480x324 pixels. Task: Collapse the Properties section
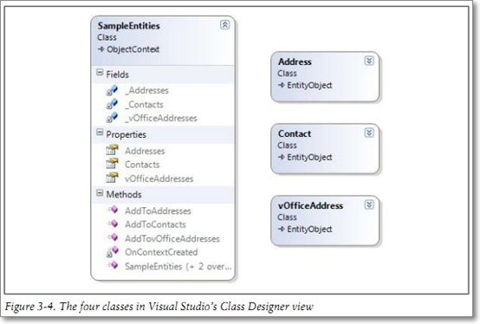point(100,133)
